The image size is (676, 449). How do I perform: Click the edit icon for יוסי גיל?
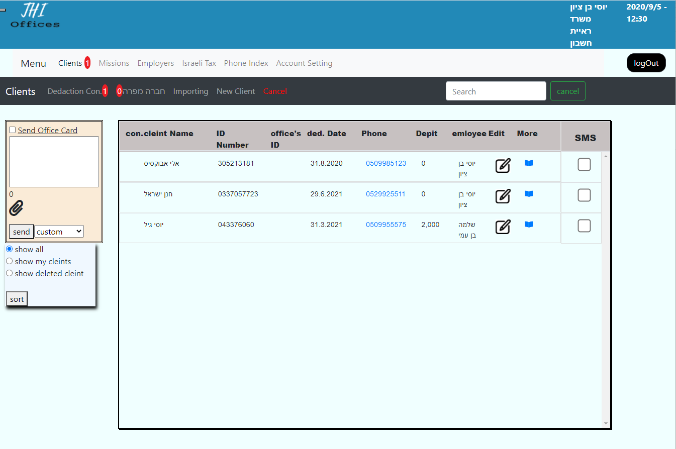pyautogui.click(x=503, y=227)
